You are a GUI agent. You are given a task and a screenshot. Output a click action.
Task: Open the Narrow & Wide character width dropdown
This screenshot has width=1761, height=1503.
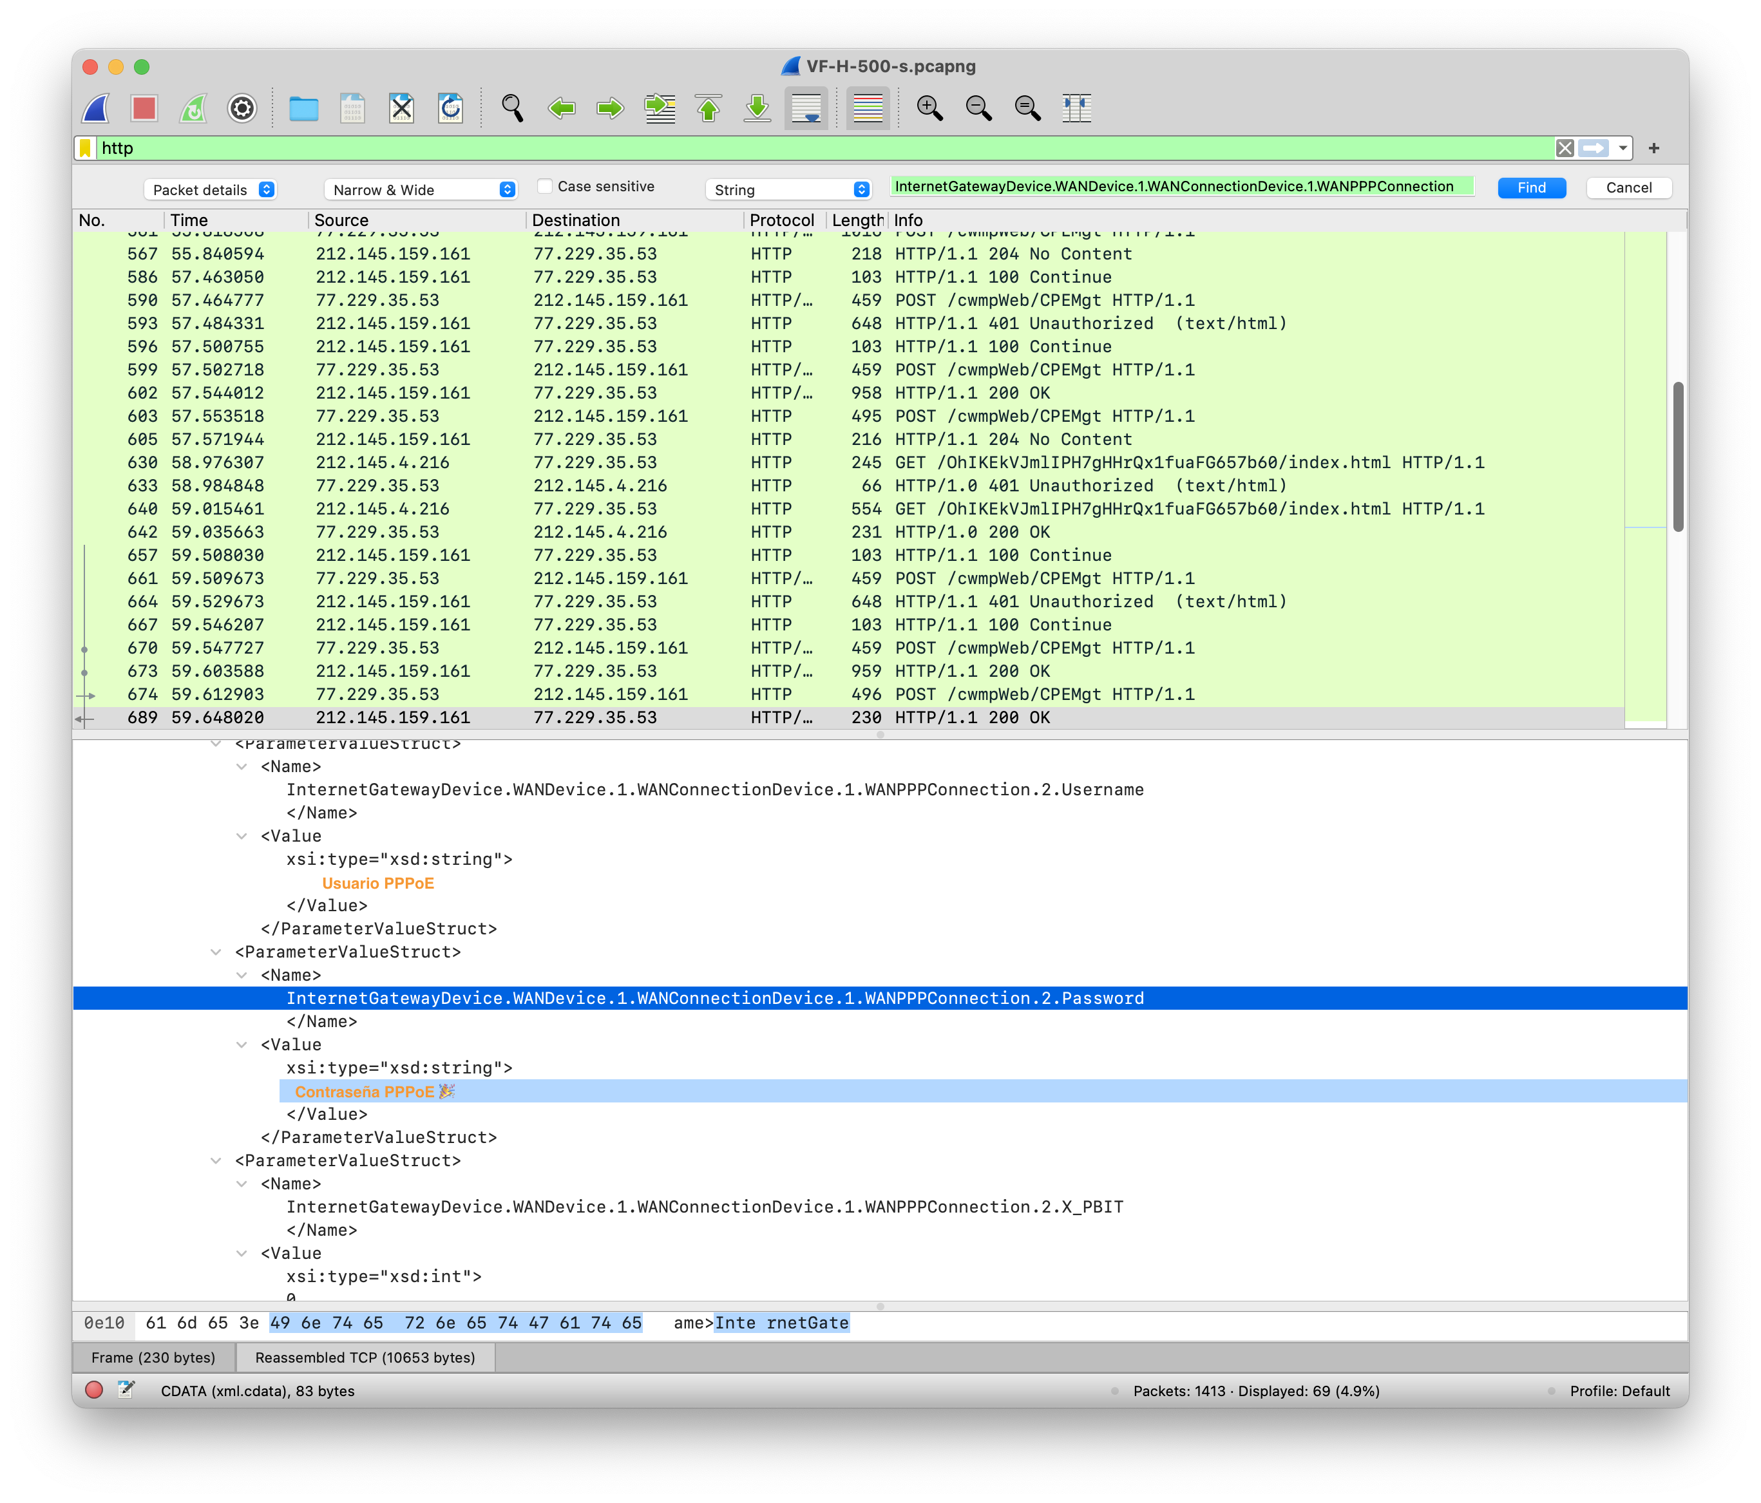tap(421, 189)
